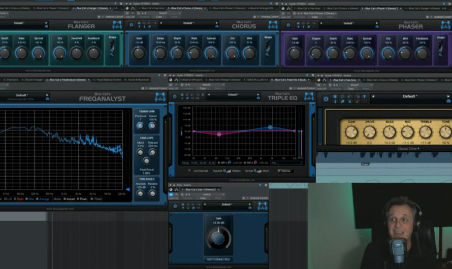Click the blue EQ band node in Triple EQ

[x=270, y=127]
